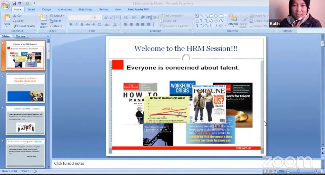Expand the shapes gallery More arrow
Screen dimensions: 325x175
(x=225, y=26)
